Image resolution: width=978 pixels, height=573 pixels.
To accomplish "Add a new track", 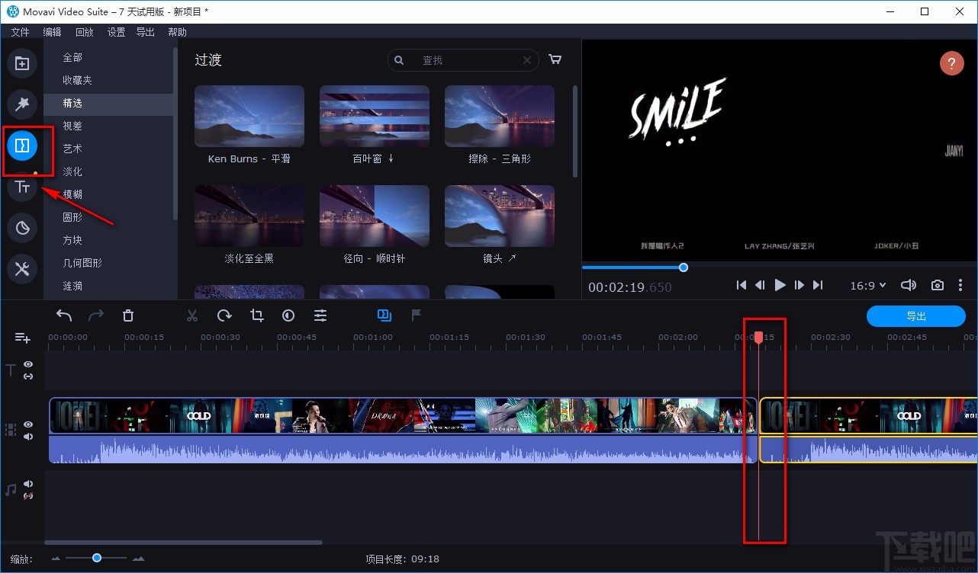I will tap(22, 338).
